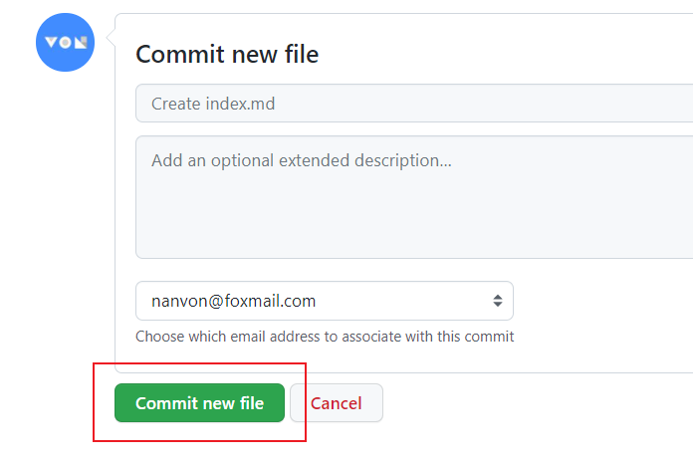693x465 pixels.
Task: Click the white VON logo letters
Action: (x=66, y=43)
